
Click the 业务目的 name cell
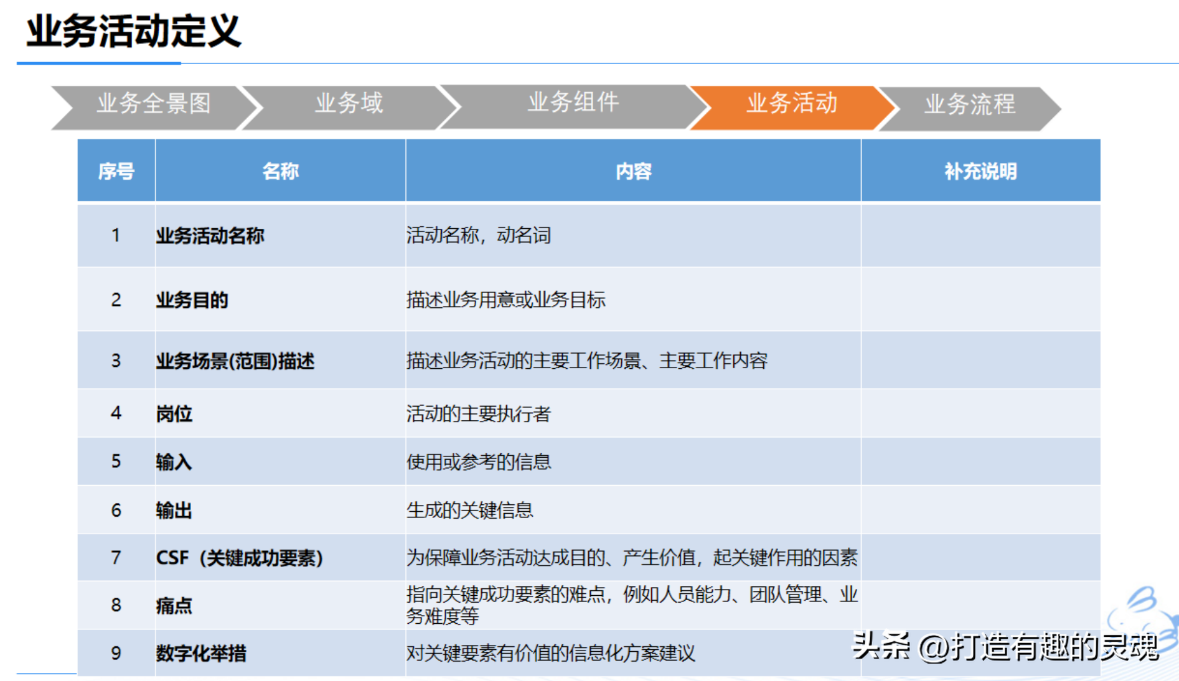(x=281, y=300)
